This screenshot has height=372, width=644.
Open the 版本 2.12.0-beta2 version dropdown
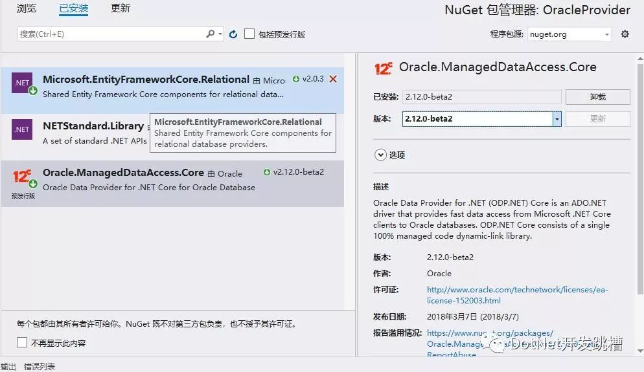(557, 119)
